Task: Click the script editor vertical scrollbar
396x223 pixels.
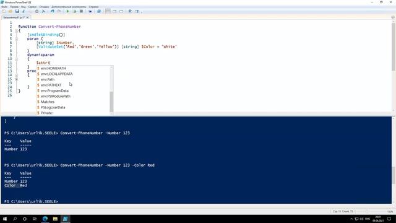Action: [394, 47]
